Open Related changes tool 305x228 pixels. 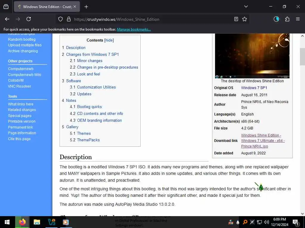22,110
